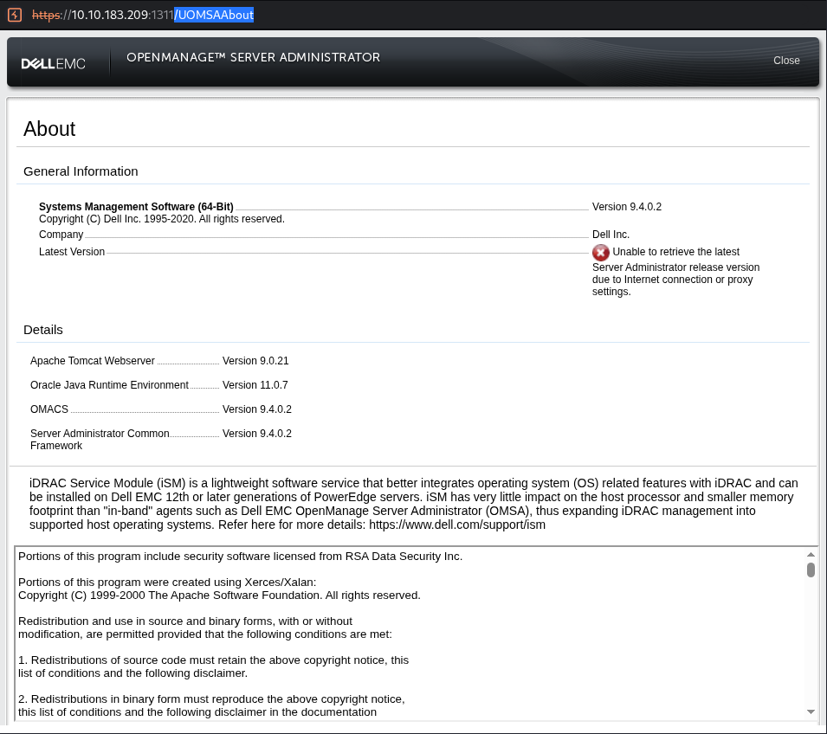Click the dell.com/support/ism URL text

(x=456, y=525)
